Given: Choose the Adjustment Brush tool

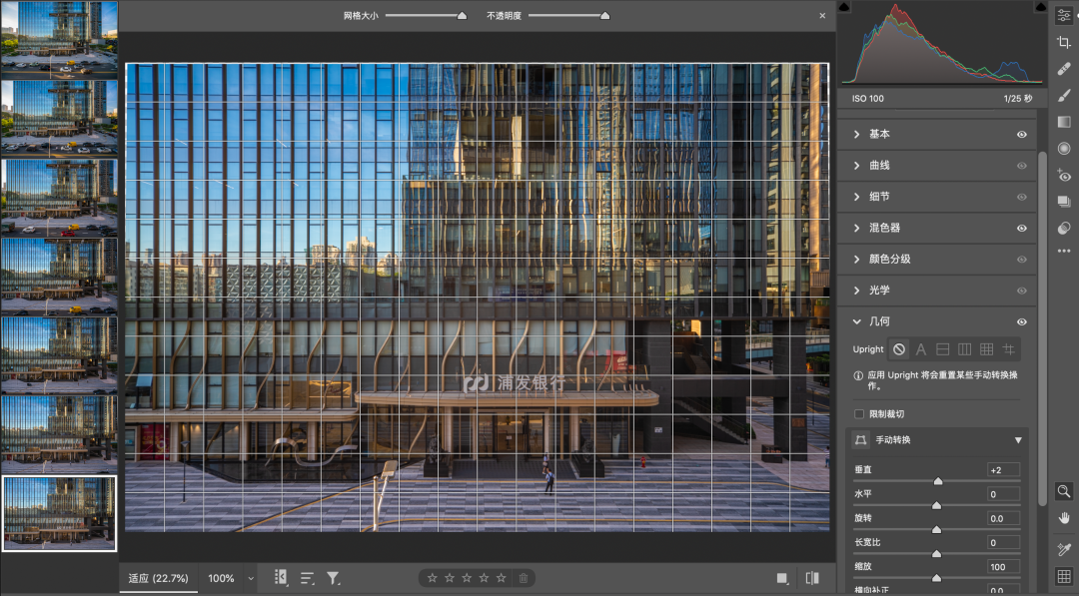Looking at the screenshot, I should 1064,95.
